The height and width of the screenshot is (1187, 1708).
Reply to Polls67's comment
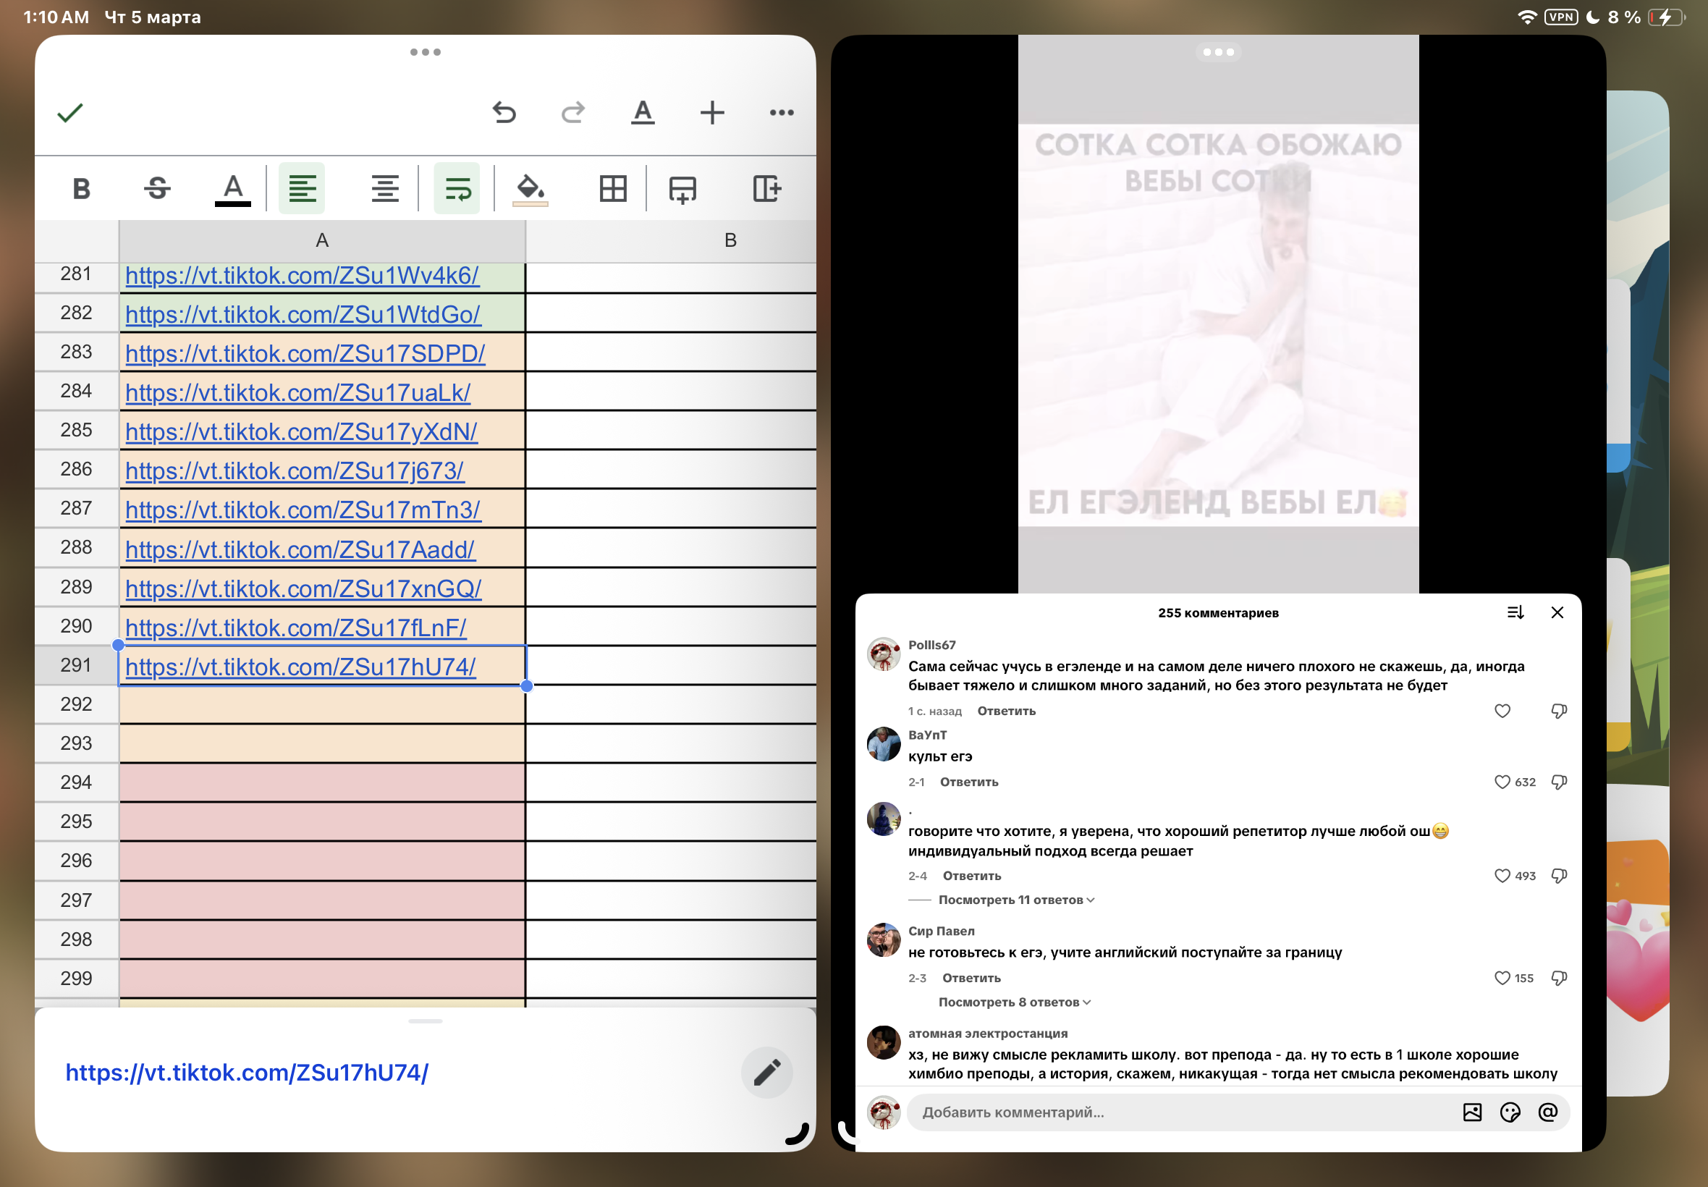pyautogui.click(x=1006, y=711)
